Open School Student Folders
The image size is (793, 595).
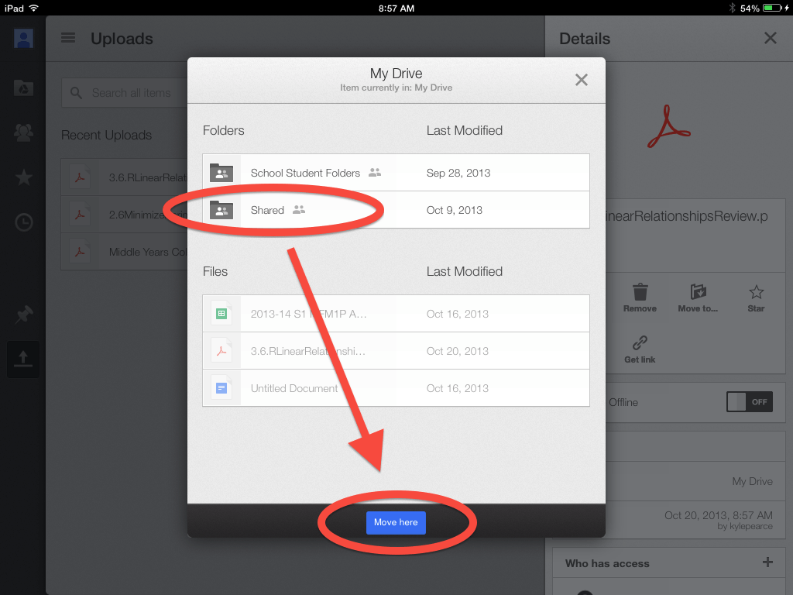point(305,173)
